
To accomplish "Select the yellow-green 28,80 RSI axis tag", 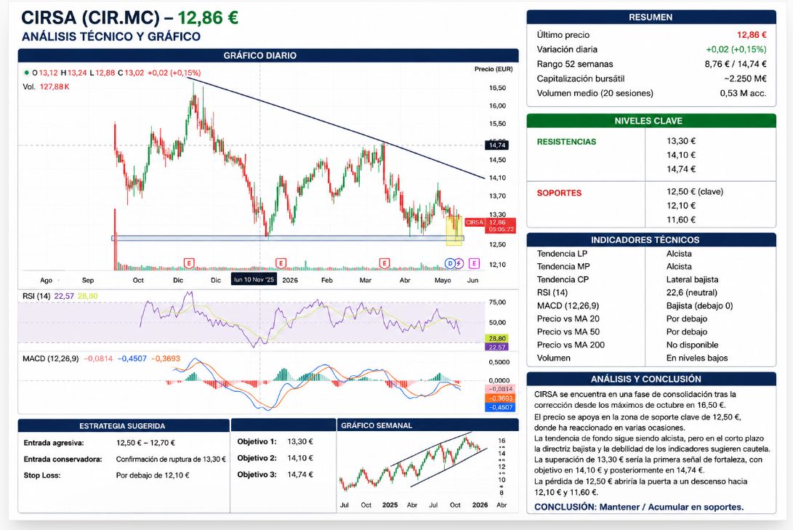I will (497, 338).
